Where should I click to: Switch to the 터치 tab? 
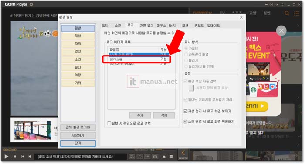[173, 26]
